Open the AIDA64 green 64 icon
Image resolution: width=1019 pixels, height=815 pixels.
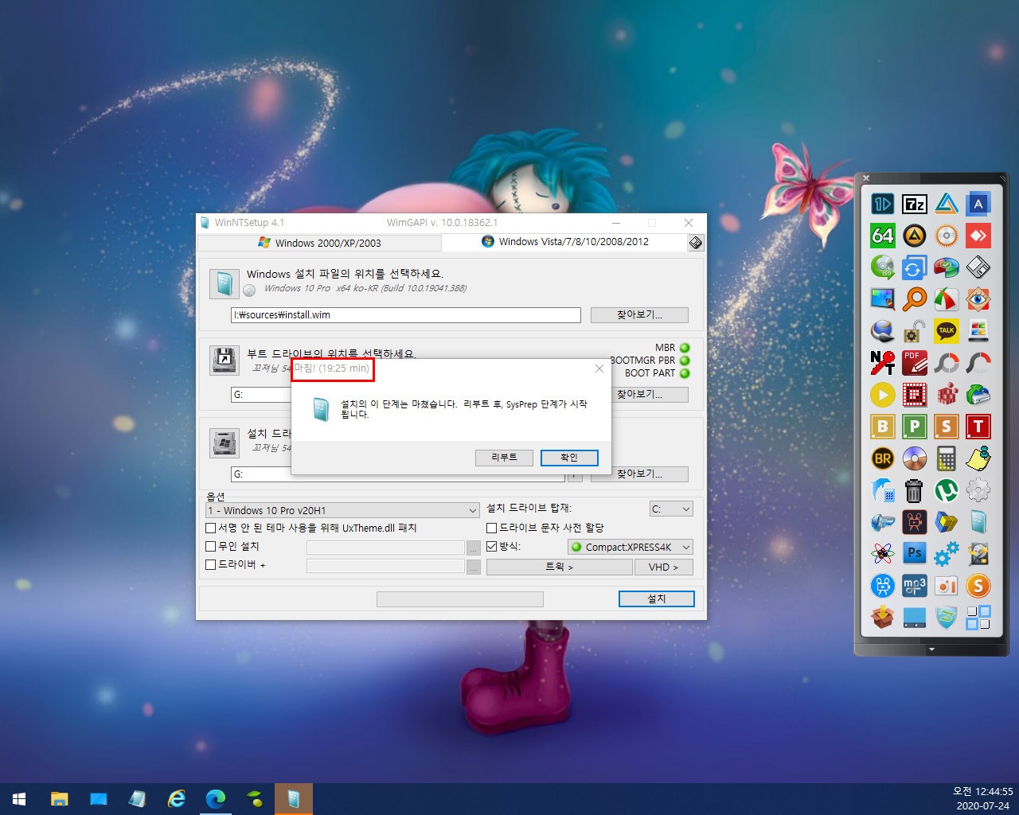coord(882,236)
